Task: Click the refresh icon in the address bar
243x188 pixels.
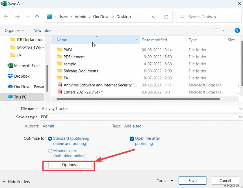Action: [x=166, y=17]
